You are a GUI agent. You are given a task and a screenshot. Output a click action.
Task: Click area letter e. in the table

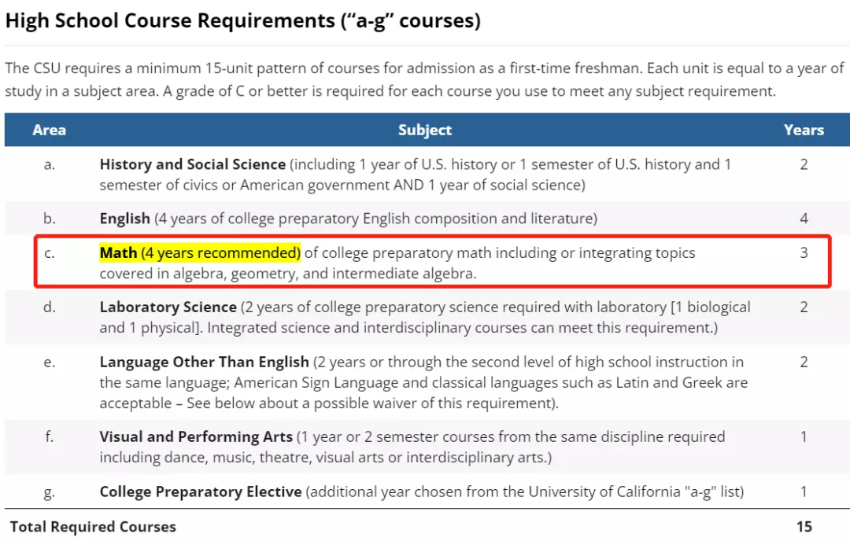pyautogui.click(x=49, y=362)
